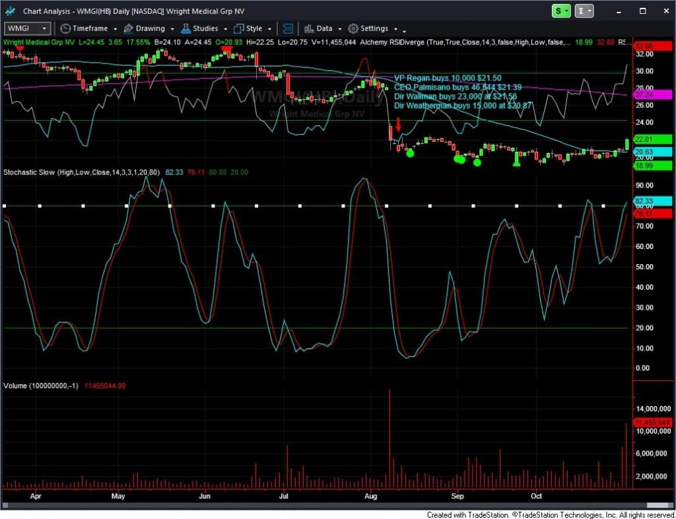Click the Timeframe clock icon

click(65, 28)
